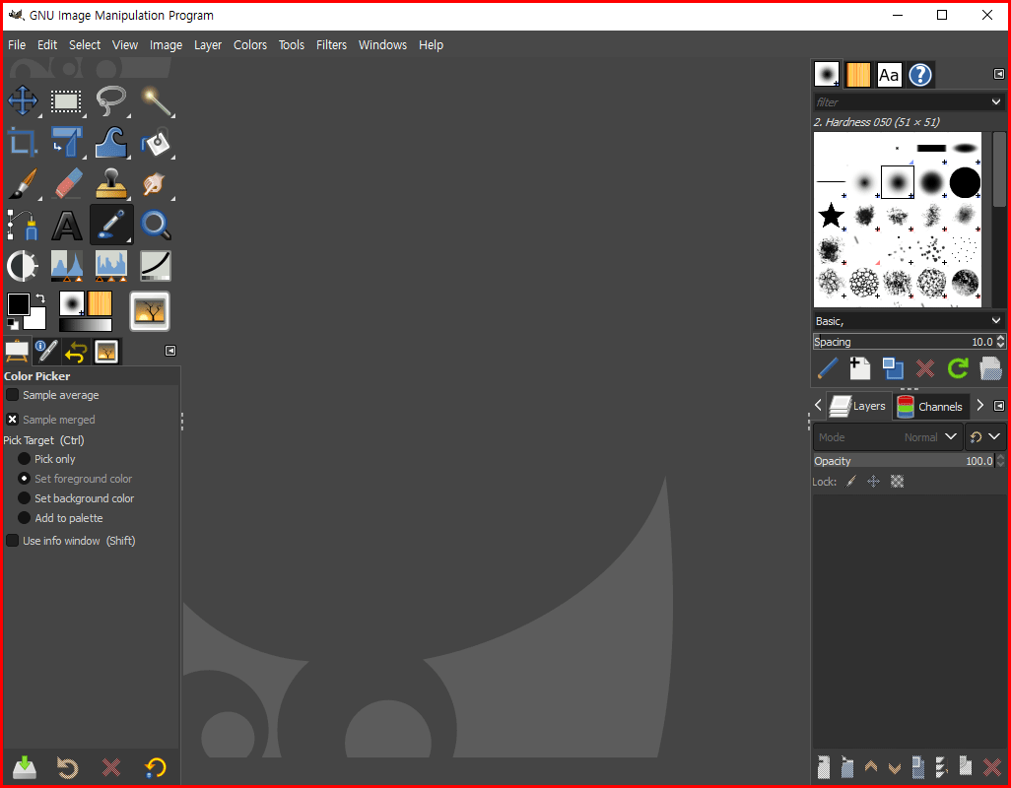Click the brush filter text field
The image size is (1011, 788).
click(901, 101)
